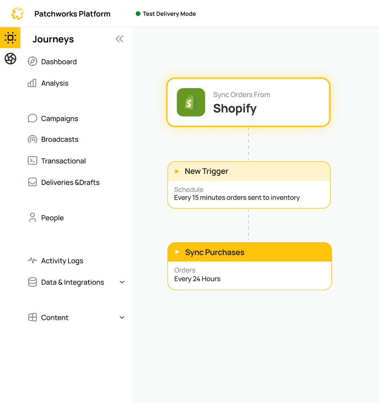Go to the Analysis menu item
Image resolution: width=379 pixels, height=403 pixels.
(55, 83)
